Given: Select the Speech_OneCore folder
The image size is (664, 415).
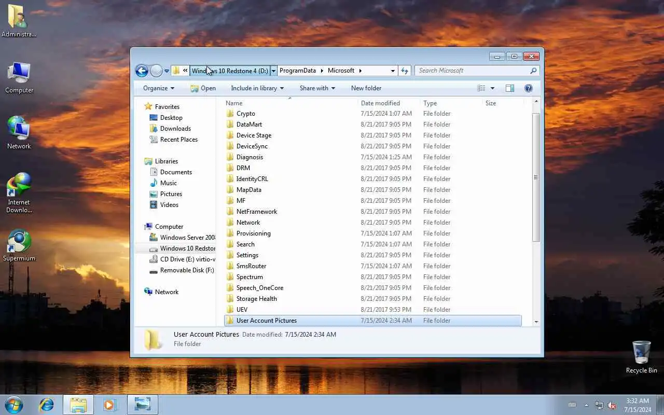Looking at the screenshot, I should pos(372,288).
